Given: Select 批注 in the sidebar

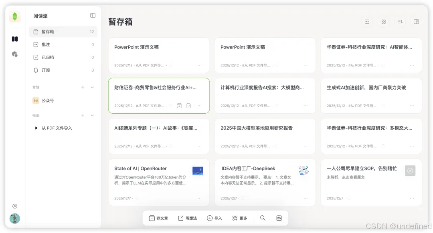Looking at the screenshot, I should [x=46, y=44].
